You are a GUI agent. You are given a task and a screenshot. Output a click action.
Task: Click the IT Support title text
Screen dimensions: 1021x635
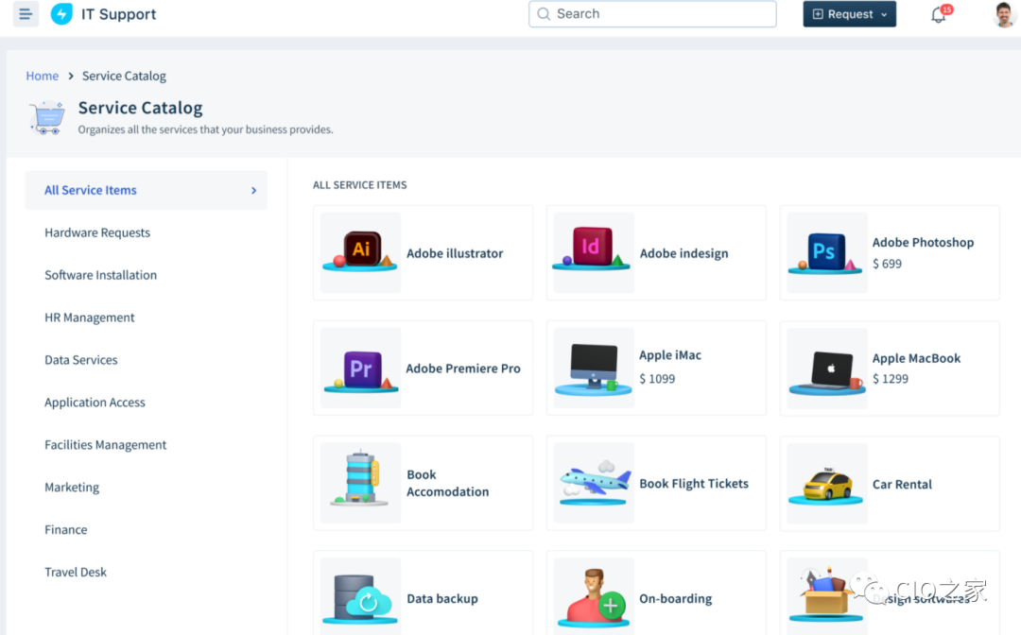pos(118,14)
